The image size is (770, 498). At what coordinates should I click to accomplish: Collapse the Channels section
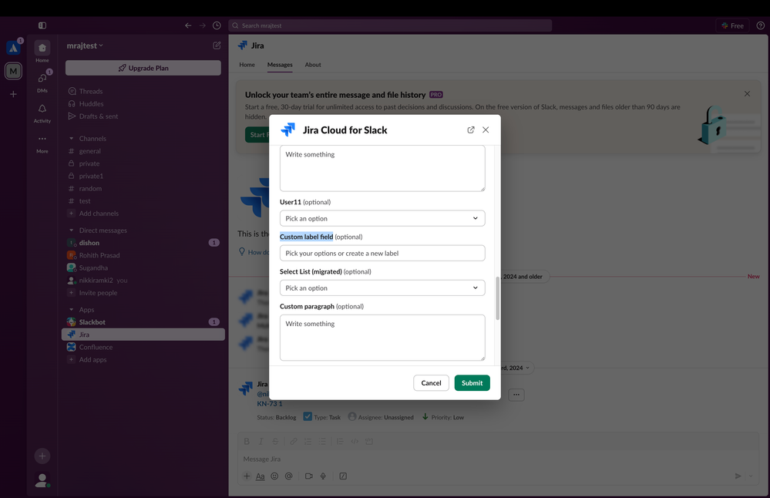pyautogui.click(x=71, y=139)
